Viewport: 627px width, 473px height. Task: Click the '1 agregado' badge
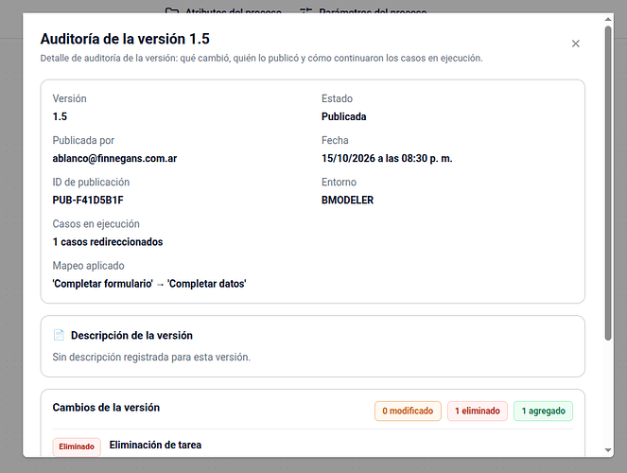tap(544, 411)
